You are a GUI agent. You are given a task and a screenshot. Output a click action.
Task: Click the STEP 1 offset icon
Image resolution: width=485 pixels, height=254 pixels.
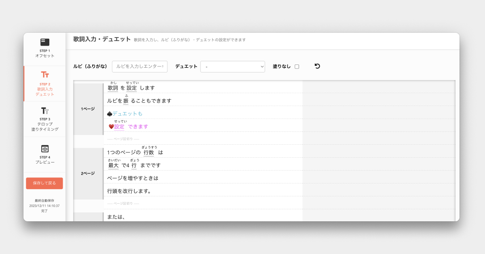point(45,42)
